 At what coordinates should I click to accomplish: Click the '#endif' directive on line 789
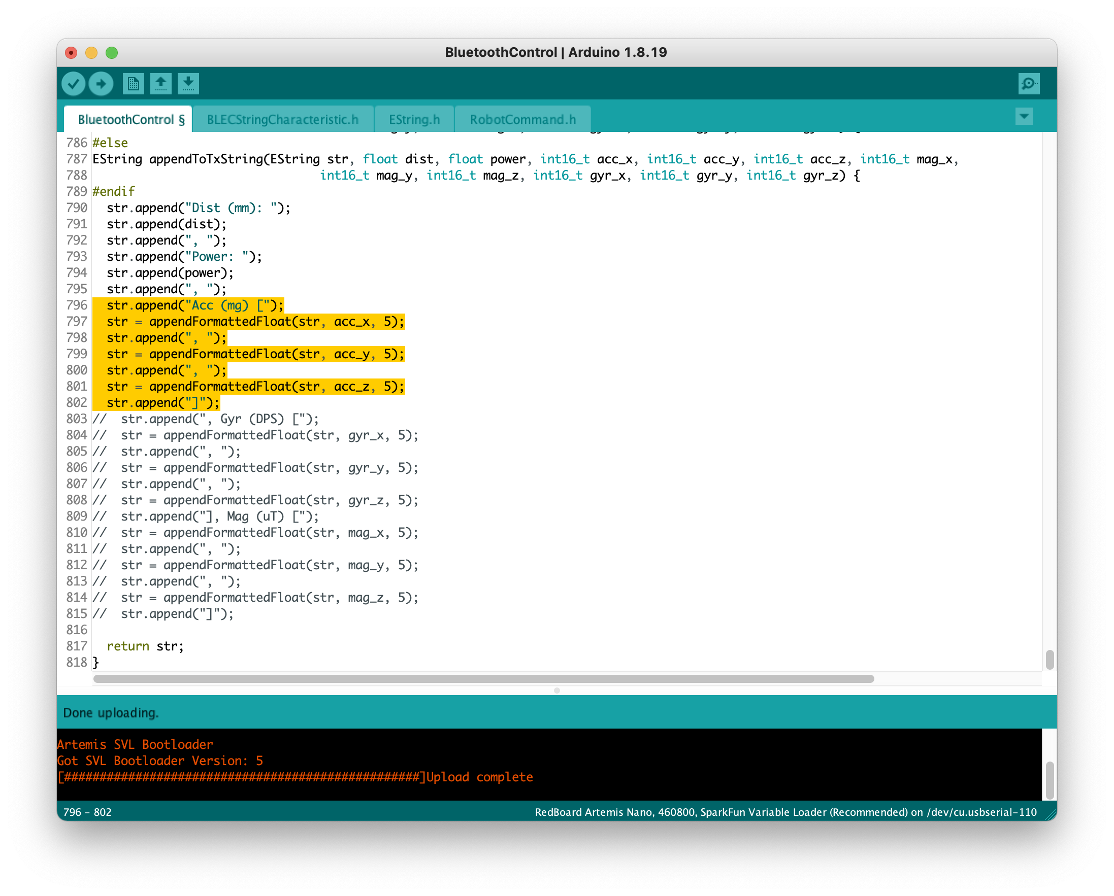(x=114, y=192)
